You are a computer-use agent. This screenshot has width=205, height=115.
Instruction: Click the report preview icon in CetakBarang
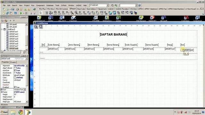pyautogui.click(x=41, y=27)
